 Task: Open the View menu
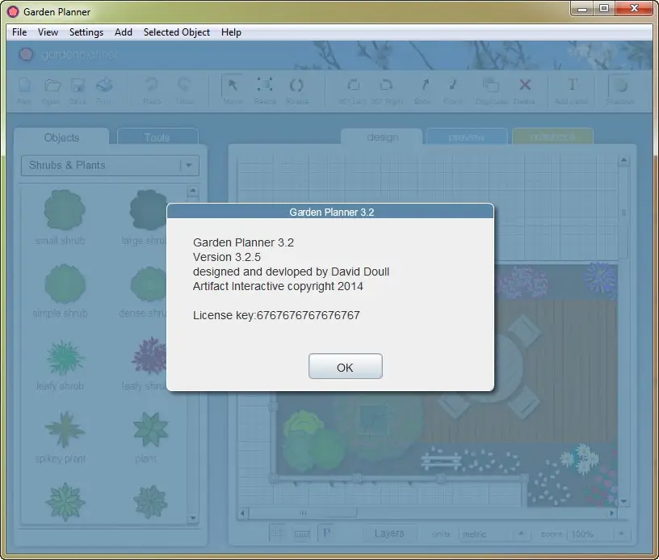[x=48, y=32]
